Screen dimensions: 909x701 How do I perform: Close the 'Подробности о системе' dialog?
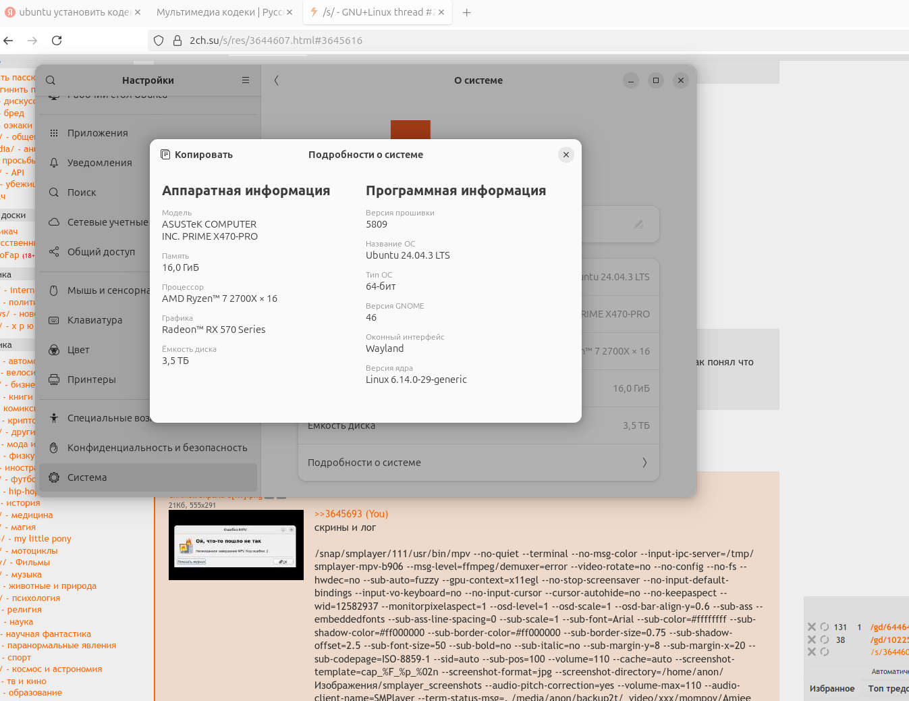tap(566, 155)
